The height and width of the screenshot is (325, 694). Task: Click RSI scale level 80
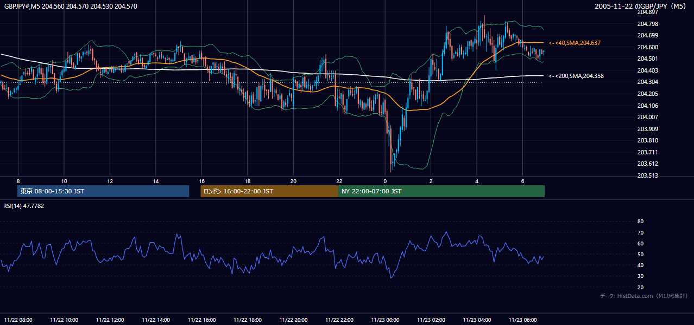(x=640, y=222)
